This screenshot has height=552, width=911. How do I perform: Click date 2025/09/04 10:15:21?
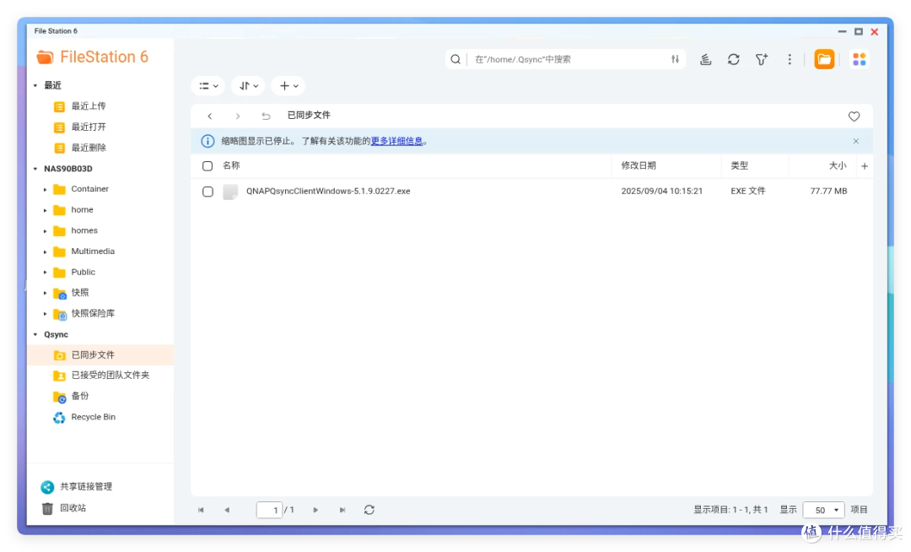(x=662, y=191)
